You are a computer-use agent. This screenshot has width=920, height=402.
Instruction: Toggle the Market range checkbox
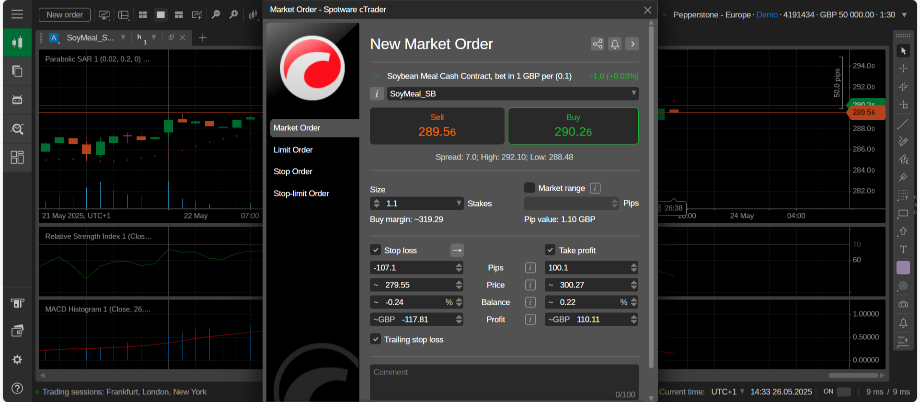click(x=529, y=188)
